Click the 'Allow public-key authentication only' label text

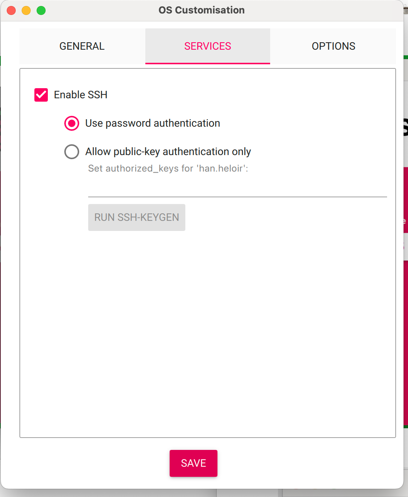click(168, 152)
